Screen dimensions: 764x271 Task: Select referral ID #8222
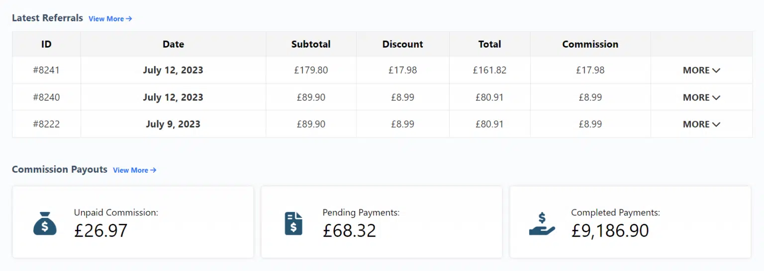pos(46,124)
